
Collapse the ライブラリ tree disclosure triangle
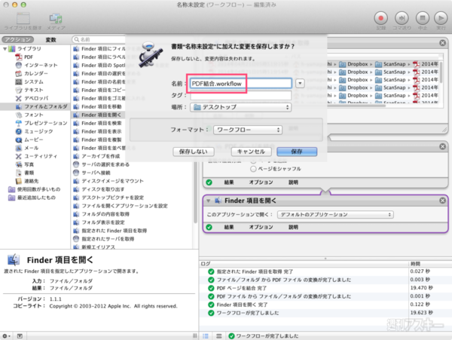(x=5, y=49)
